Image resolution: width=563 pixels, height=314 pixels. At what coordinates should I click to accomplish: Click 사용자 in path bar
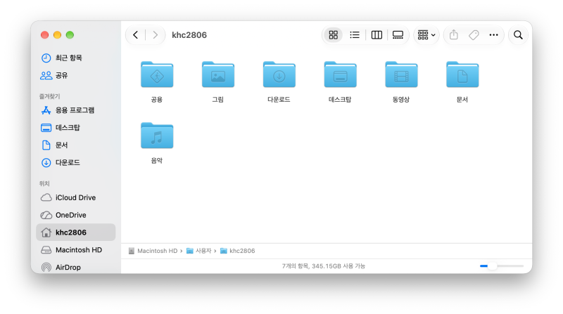[x=199, y=251]
